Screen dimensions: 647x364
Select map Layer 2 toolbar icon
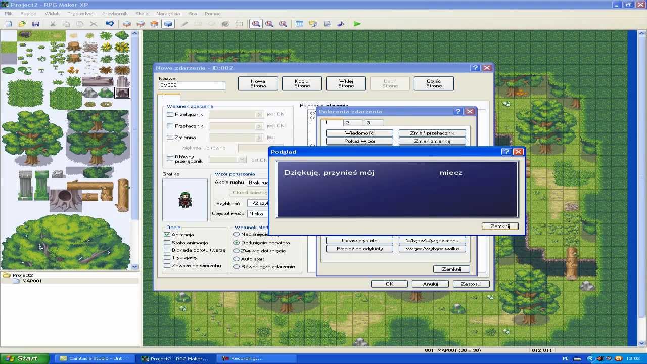pos(141,24)
